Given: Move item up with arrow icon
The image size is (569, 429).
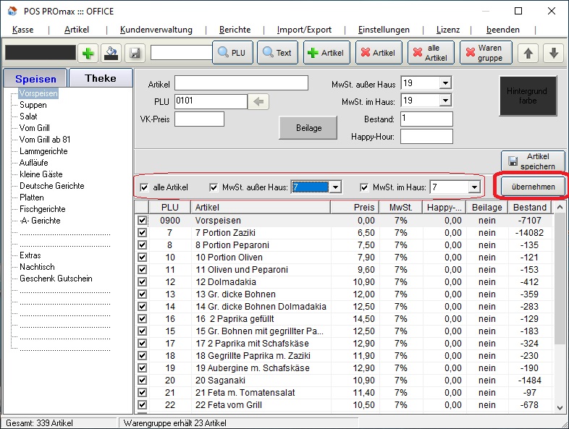Looking at the screenshot, I should [529, 53].
